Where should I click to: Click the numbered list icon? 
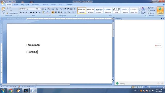(x=57, y=9)
